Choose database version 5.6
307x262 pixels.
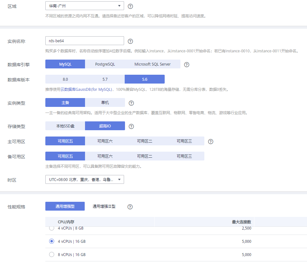coord(145,79)
